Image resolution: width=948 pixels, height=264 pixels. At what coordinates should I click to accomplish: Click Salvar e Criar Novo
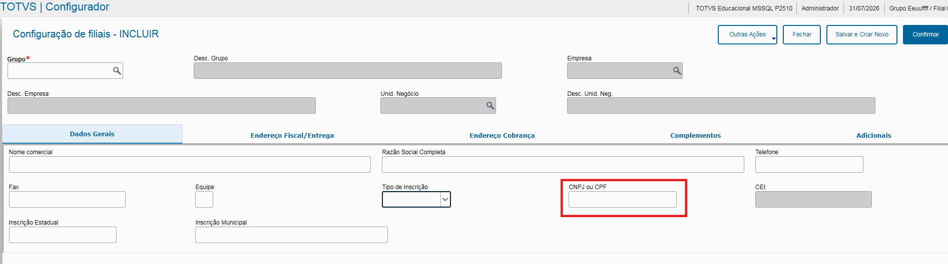[862, 34]
